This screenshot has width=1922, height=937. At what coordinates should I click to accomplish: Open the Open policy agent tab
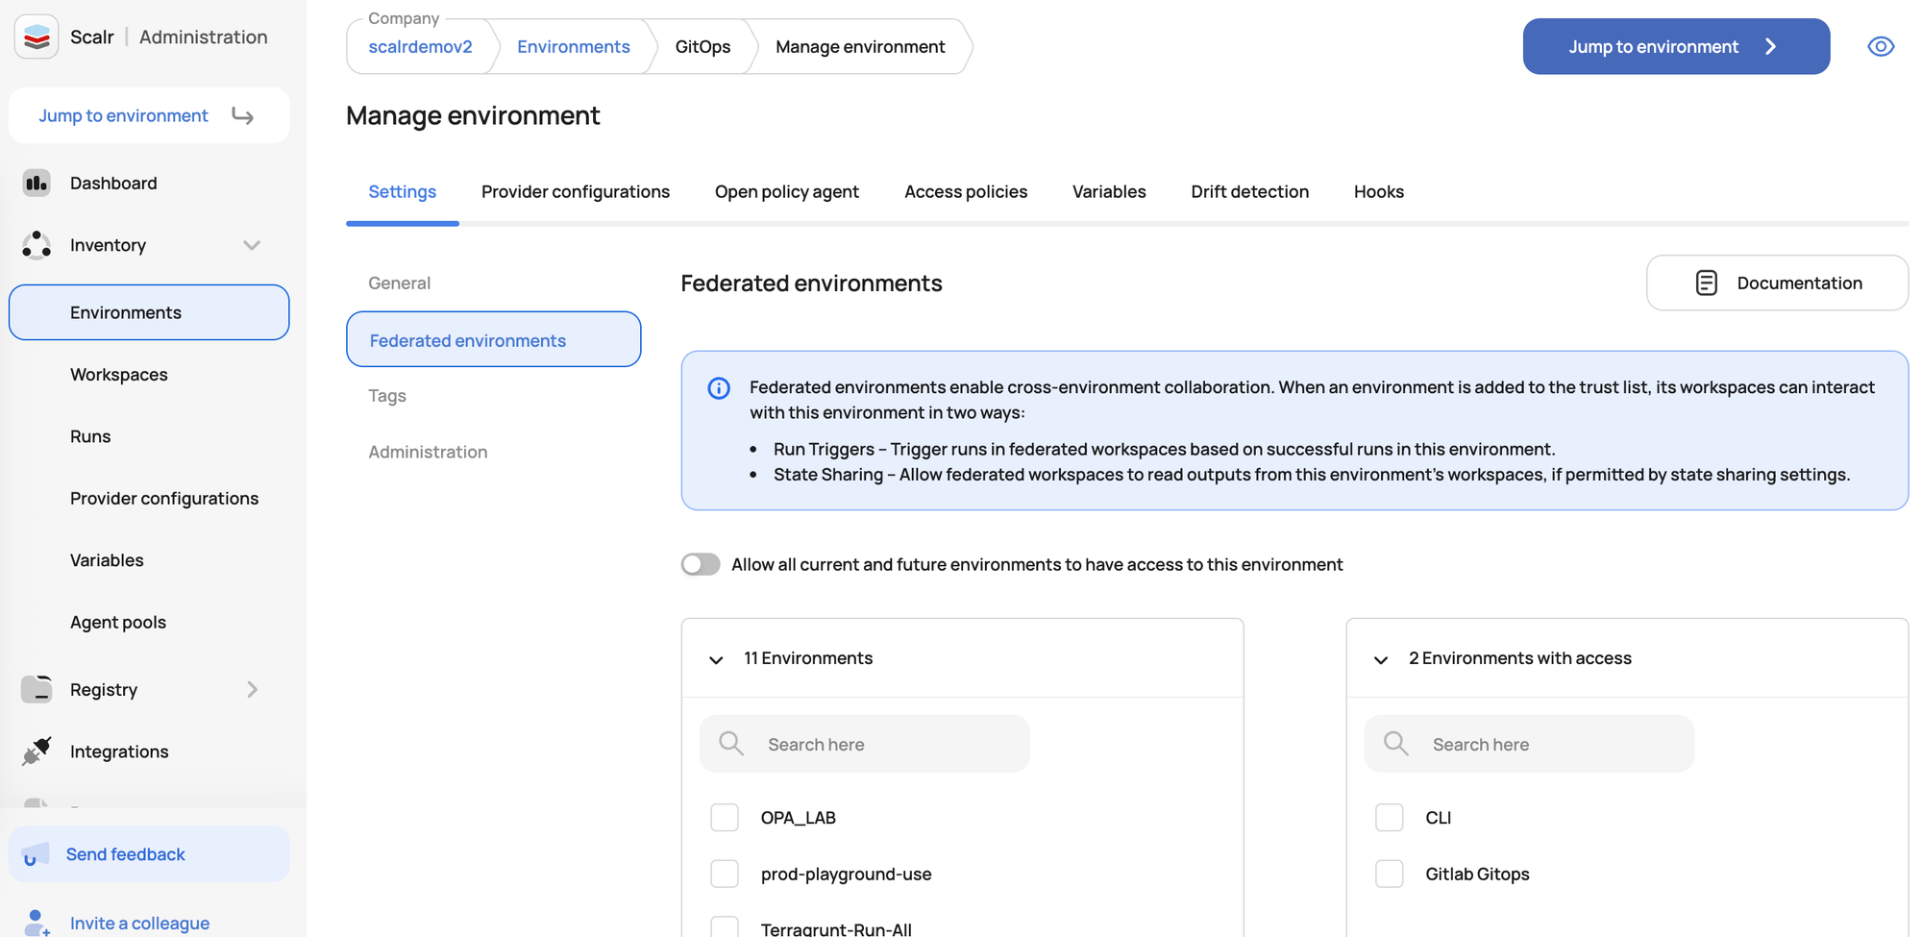(x=787, y=191)
